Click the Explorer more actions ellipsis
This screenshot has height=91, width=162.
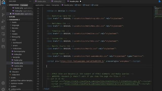(x=30, y=1)
